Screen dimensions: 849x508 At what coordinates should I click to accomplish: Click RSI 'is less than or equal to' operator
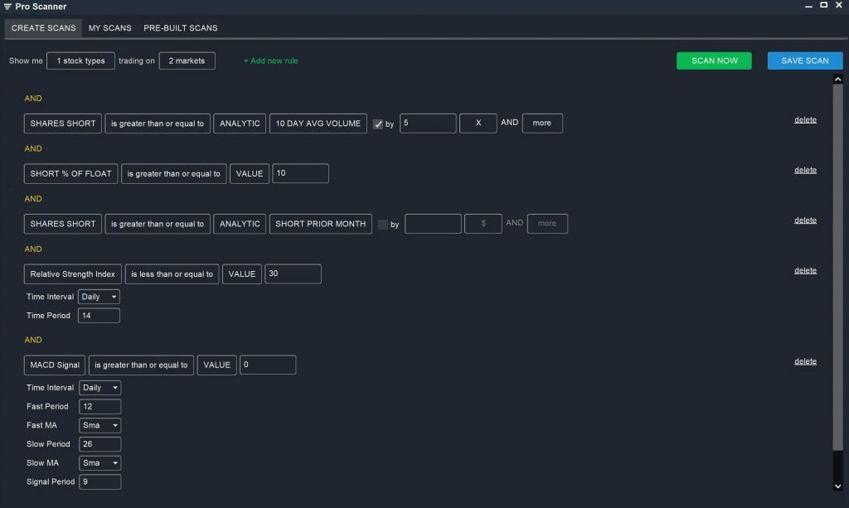pyautogui.click(x=172, y=273)
